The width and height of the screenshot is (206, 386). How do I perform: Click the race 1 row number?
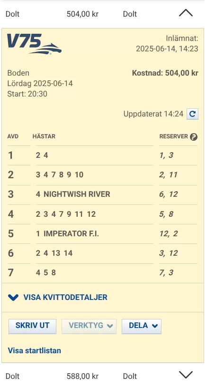pos(10,155)
